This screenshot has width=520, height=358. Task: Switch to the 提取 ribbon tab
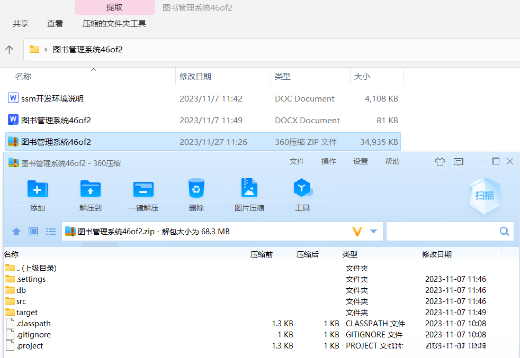(x=114, y=7)
